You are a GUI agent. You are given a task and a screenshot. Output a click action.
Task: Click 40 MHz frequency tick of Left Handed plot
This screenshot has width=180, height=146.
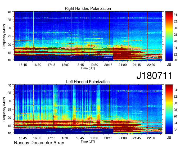click(9, 85)
